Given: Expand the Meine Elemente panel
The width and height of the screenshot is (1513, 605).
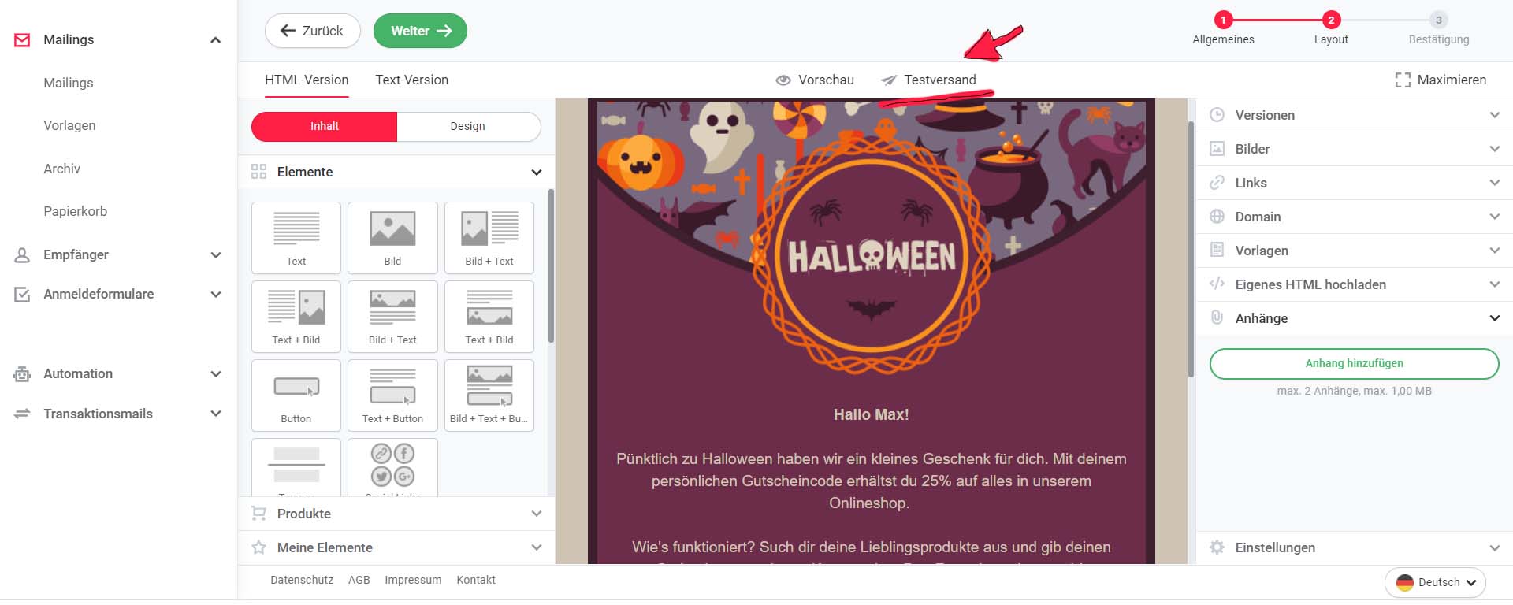Looking at the screenshot, I should (396, 547).
